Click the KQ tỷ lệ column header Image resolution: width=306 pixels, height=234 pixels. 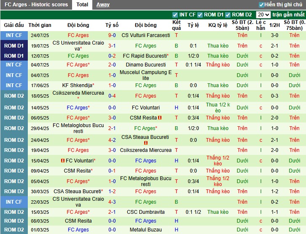pos(218,25)
